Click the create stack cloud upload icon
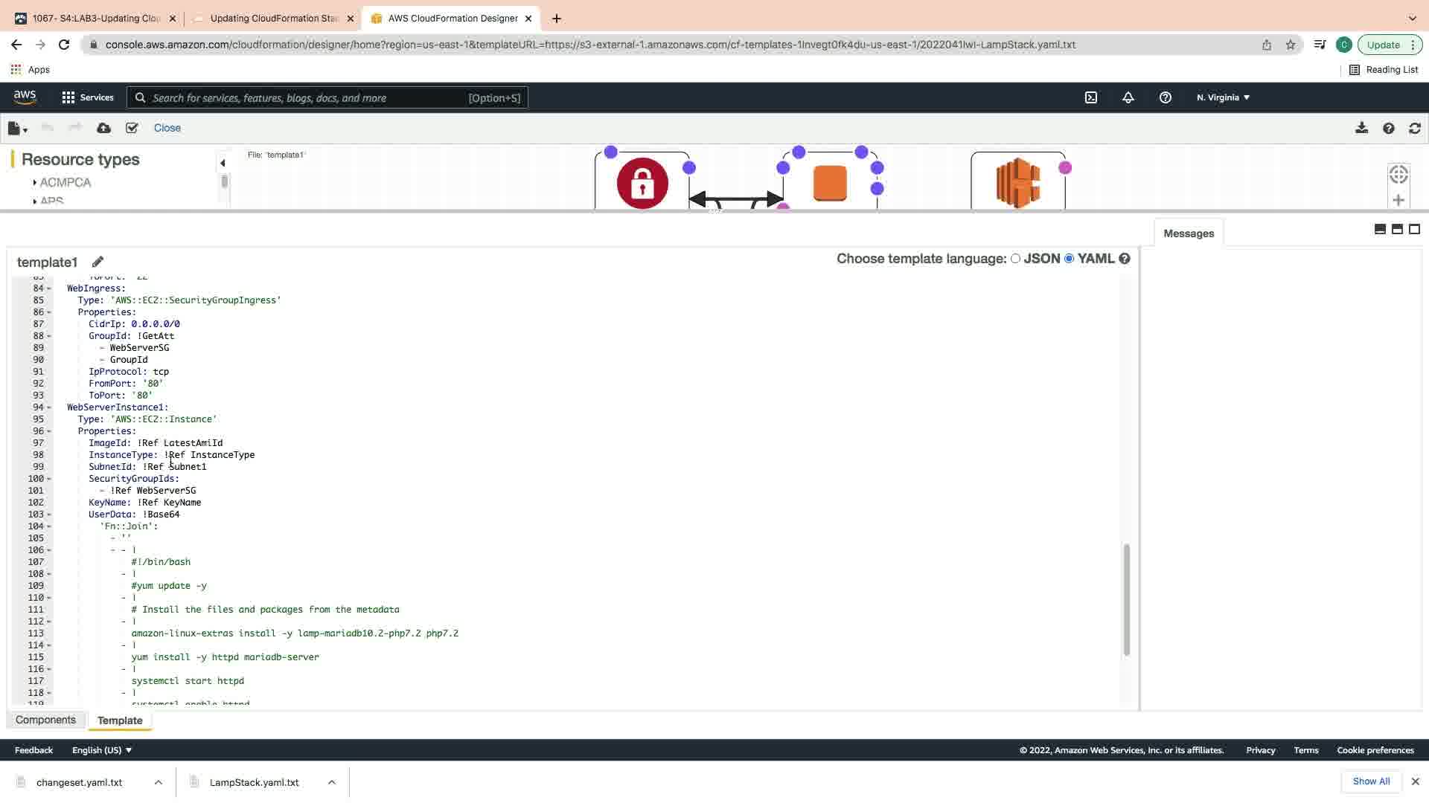Screen dimensions: 1429x803 [103, 128]
